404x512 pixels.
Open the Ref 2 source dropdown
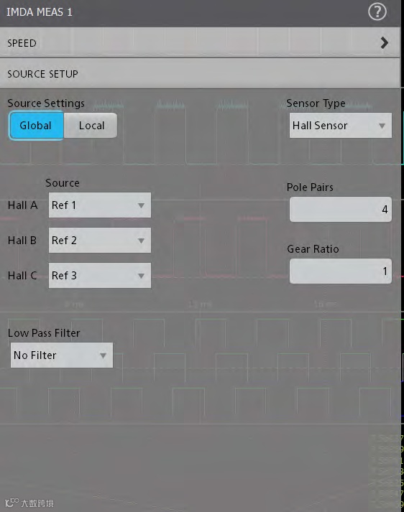pyautogui.click(x=100, y=241)
